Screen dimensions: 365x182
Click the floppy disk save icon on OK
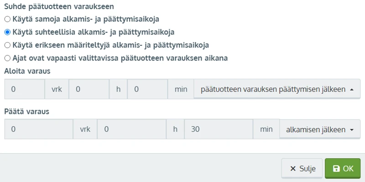pyautogui.click(x=336, y=169)
